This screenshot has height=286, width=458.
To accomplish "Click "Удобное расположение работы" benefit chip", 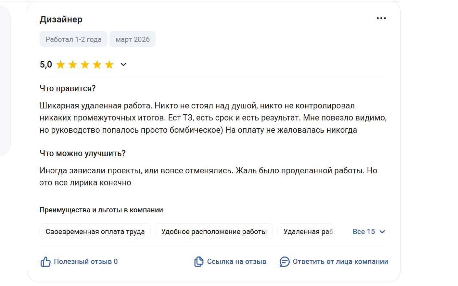I will pos(214,232).
